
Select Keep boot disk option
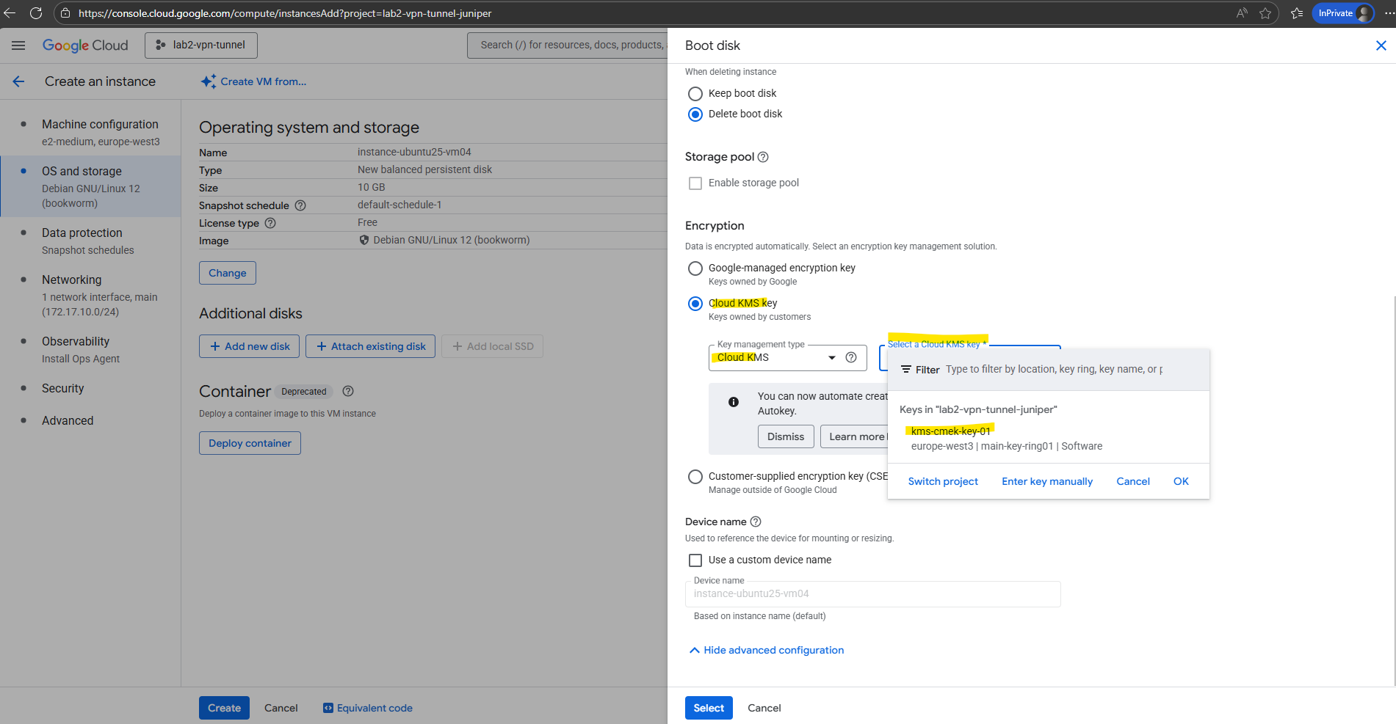pyautogui.click(x=695, y=93)
